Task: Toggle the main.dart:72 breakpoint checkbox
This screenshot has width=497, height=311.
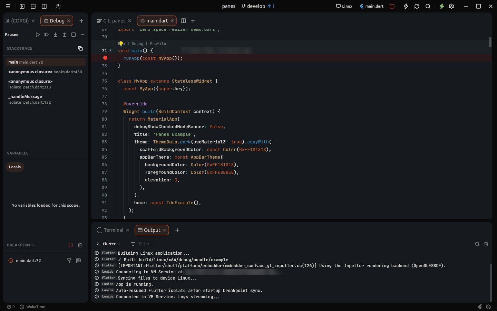Action: (11, 261)
